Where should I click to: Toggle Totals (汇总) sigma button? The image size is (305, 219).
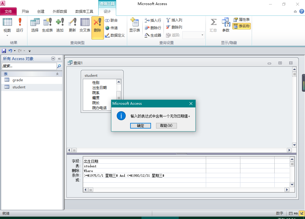[x=213, y=25]
